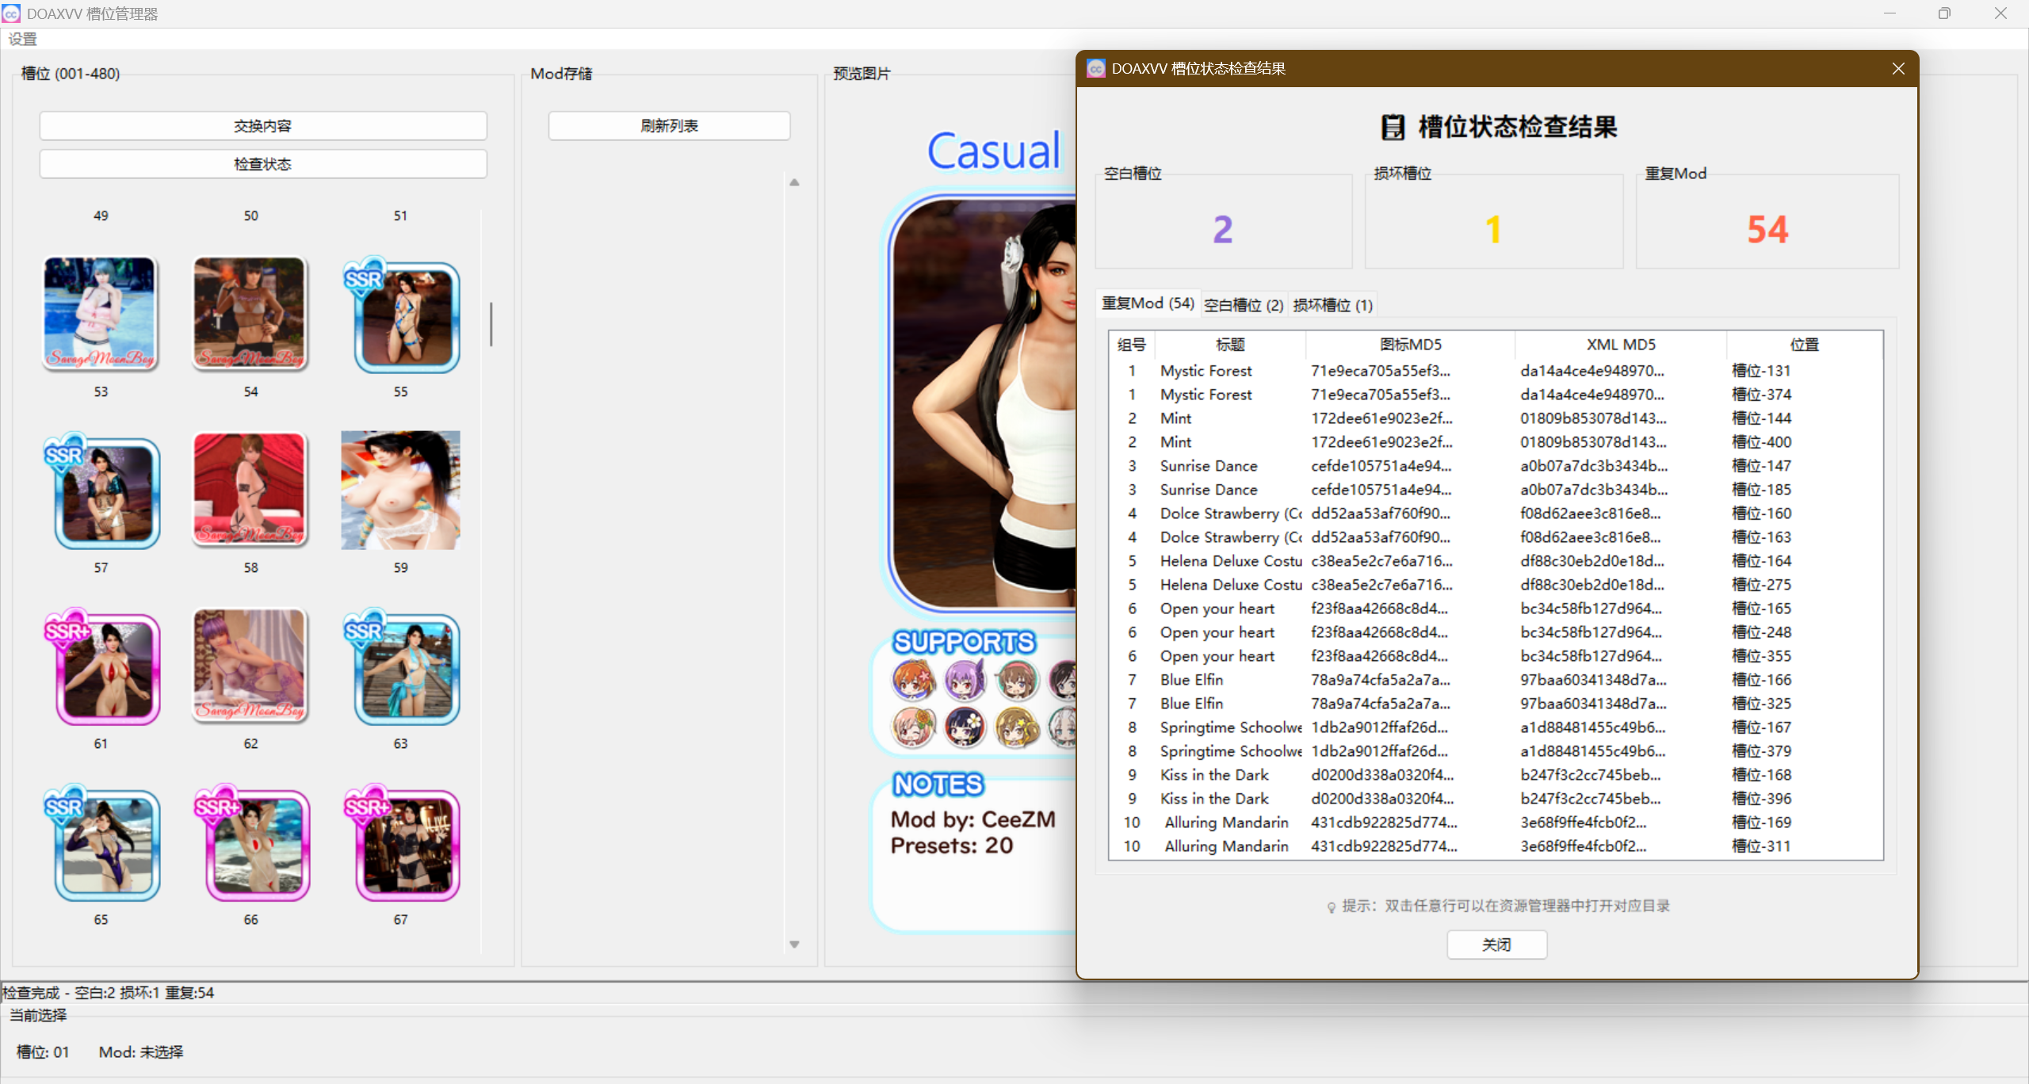This screenshot has width=2029, height=1084.
Task: Select the Helena Deluxe row at 槽位-275
Action: pyautogui.click(x=1496, y=585)
